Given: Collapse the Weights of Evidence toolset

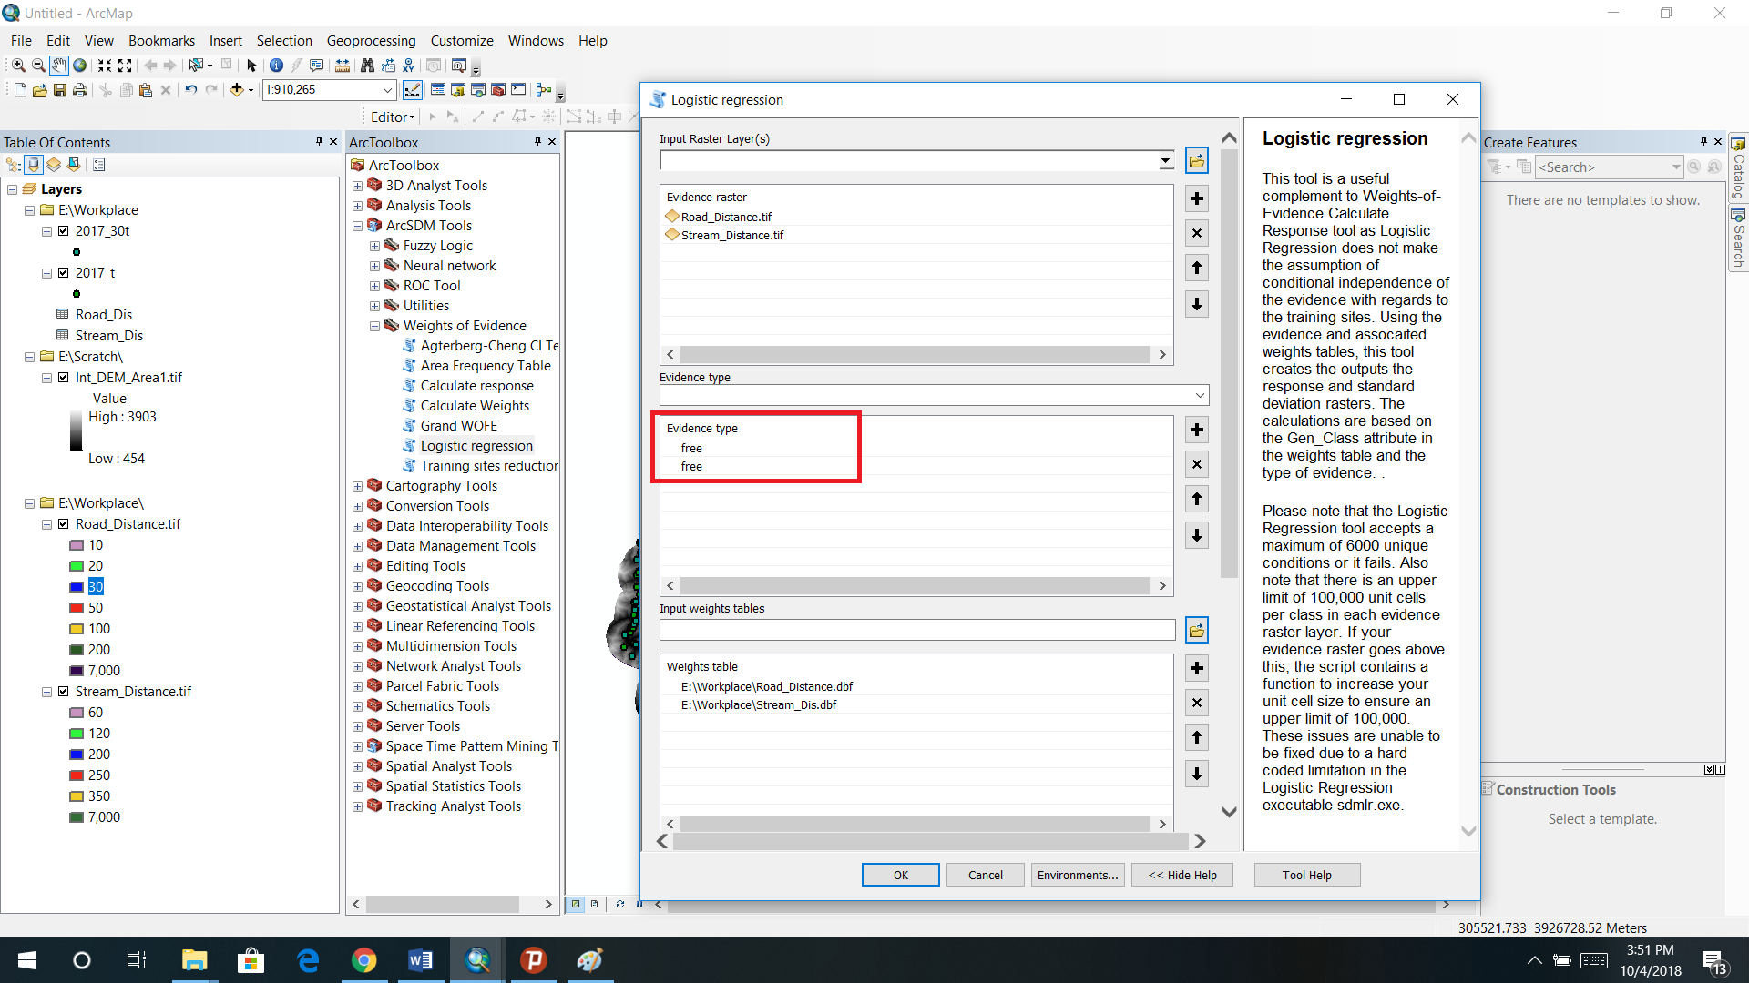Looking at the screenshot, I should coord(374,325).
